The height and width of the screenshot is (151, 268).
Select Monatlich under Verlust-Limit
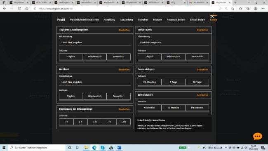click(x=197, y=57)
